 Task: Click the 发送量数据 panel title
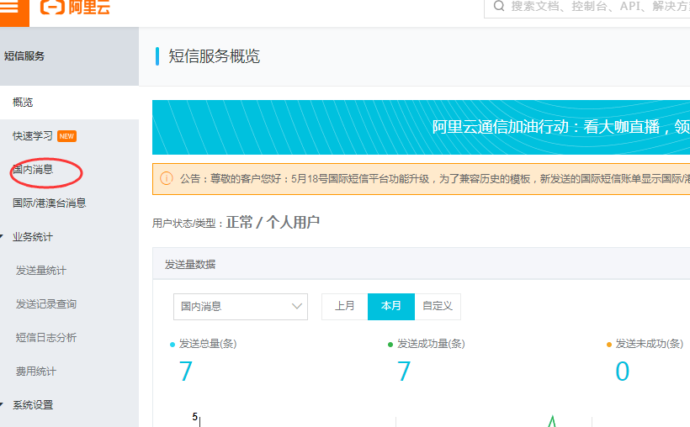tap(190, 264)
